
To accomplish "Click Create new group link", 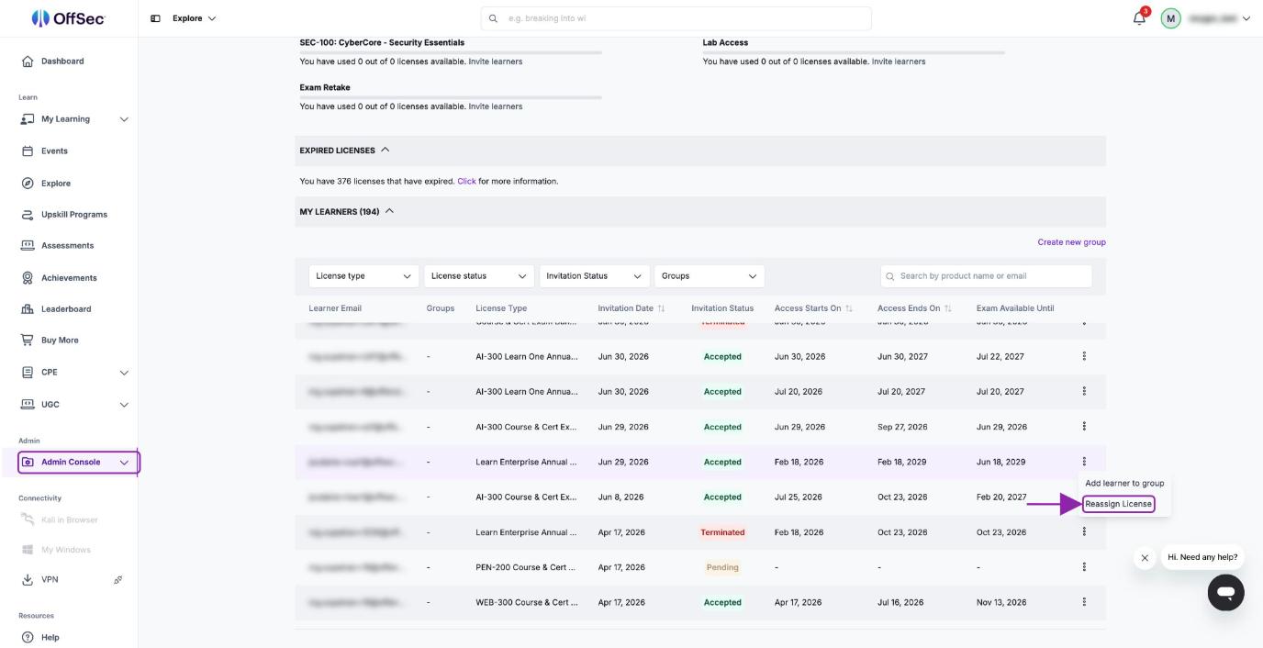I will click(x=1071, y=242).
